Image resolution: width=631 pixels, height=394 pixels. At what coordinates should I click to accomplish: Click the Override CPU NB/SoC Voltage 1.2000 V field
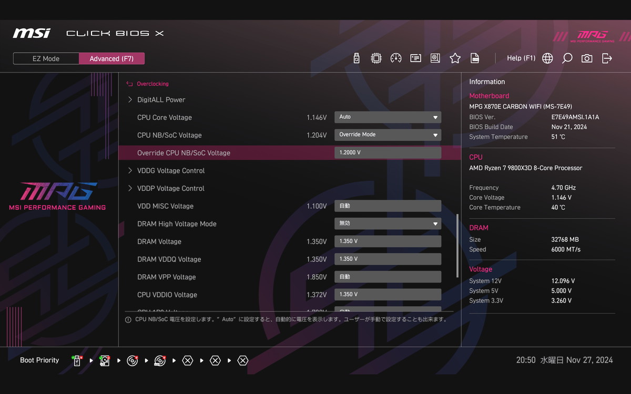[x=388, y=153]
